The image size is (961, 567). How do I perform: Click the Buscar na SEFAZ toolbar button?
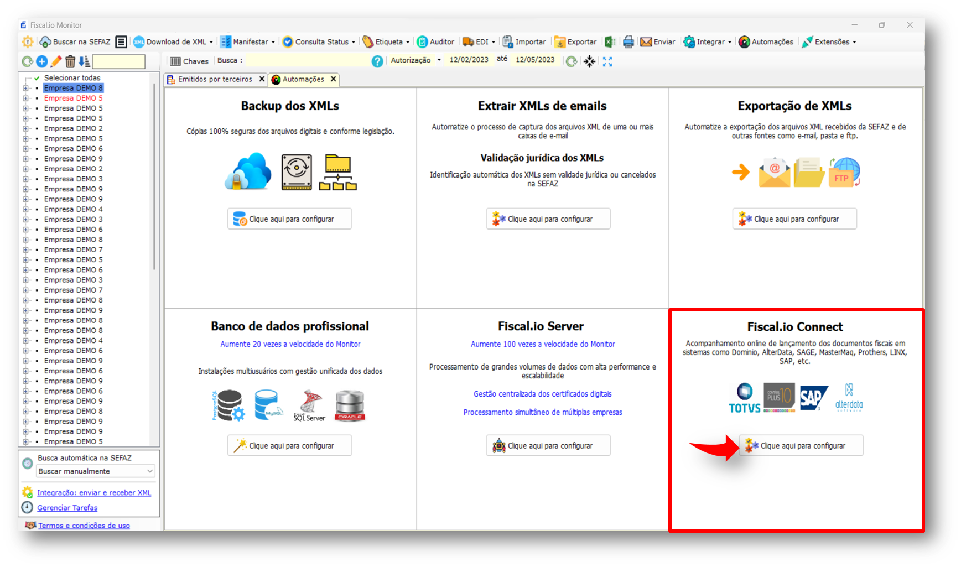(75, 41)
